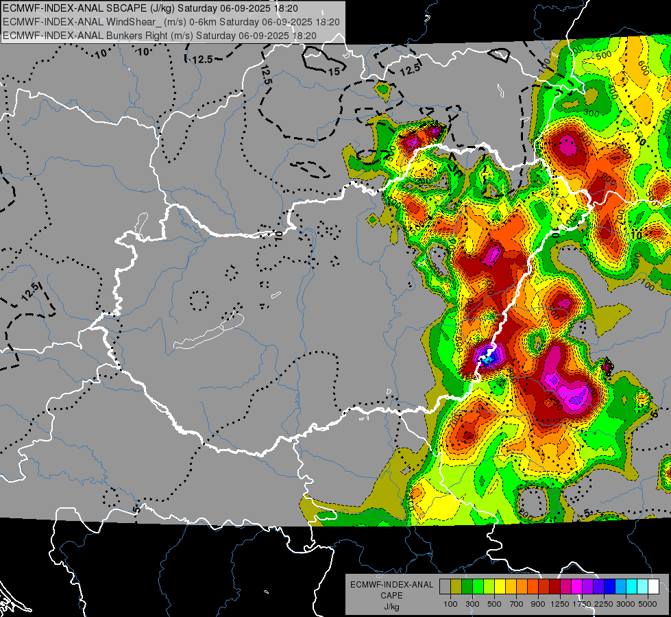Click the olive swatch after the 100 tick
This screenshot has width=671, height=617.
tap(456, 586)
